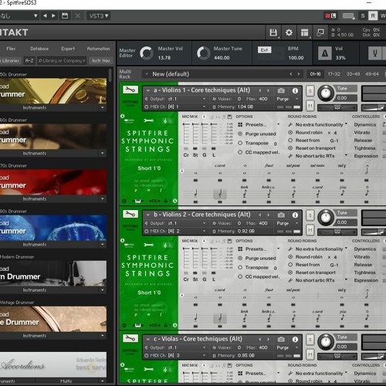Adjust the Master Tune knob
Image resolution: width=386 pixels, height=386 pixels.
203,53
